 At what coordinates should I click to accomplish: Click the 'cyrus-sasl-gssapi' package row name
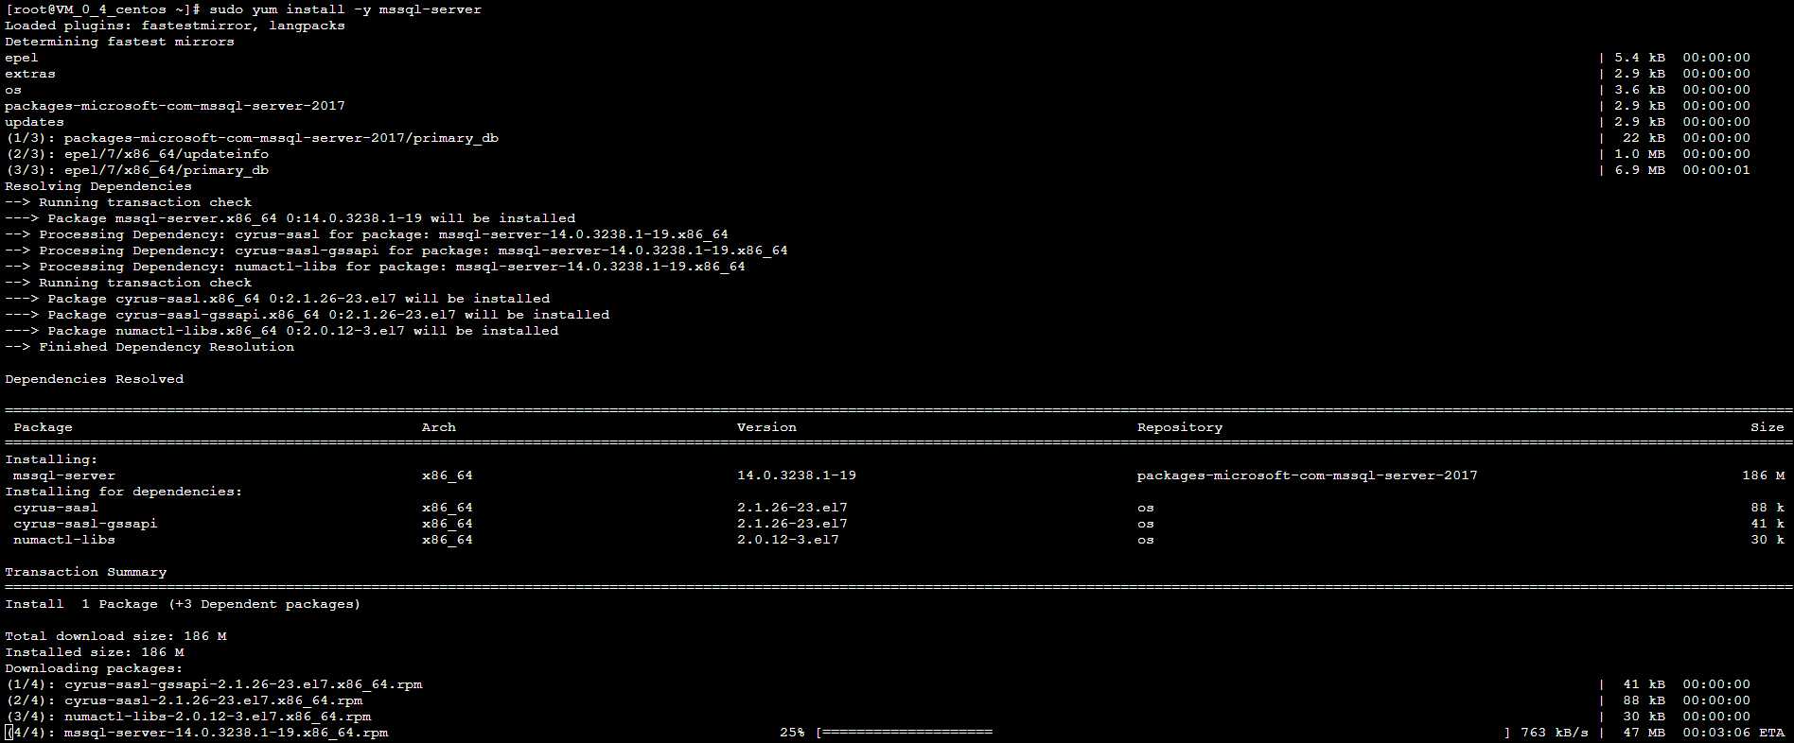[85, 524]
